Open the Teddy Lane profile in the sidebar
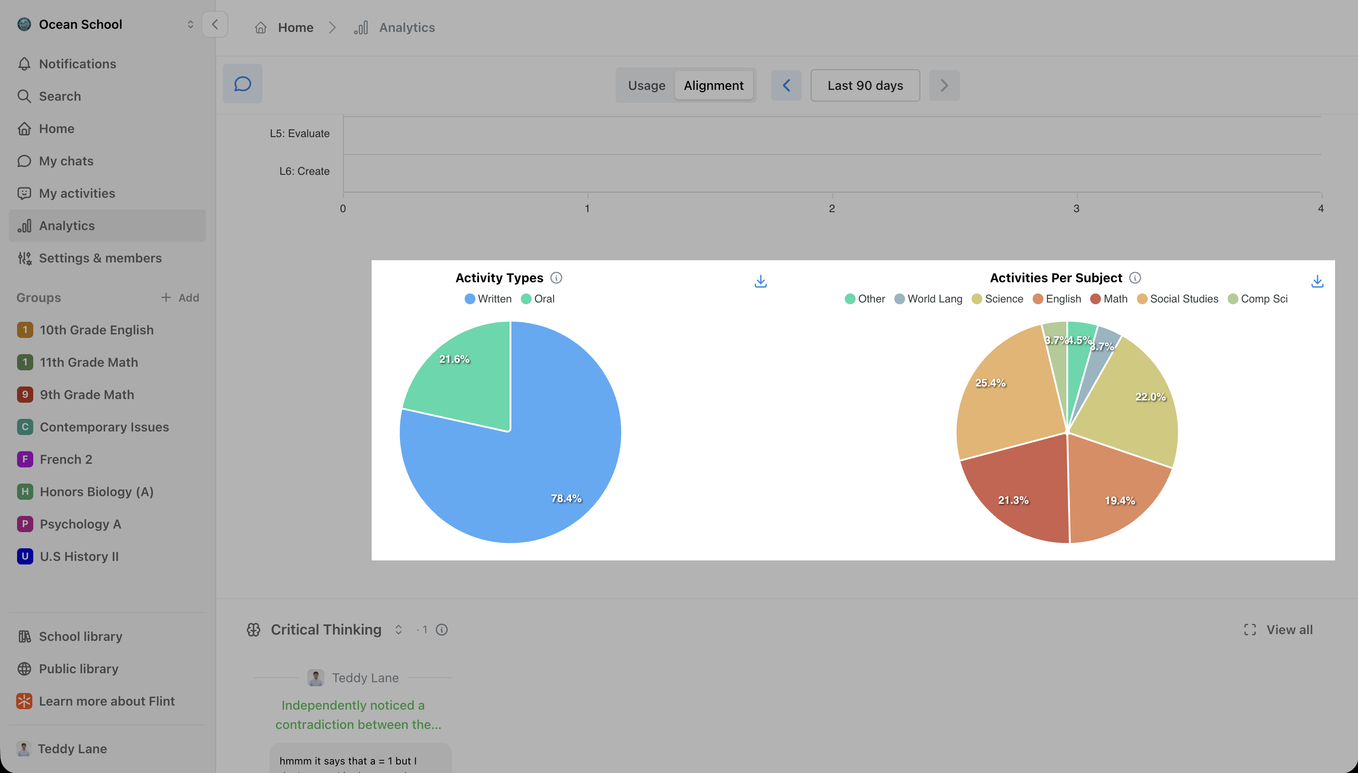1358x773 pixels. tap(107, 749)
